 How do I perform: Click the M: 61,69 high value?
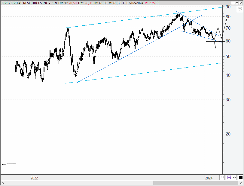[101, 3]
